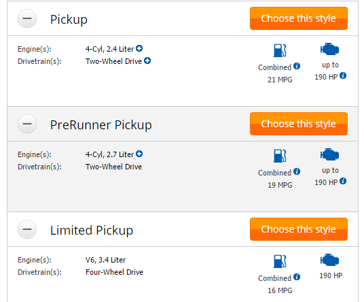The image size is (364, 302).
Task: Open Combined MPG info for PreRunner Pickup
Action: pos(297,171)
